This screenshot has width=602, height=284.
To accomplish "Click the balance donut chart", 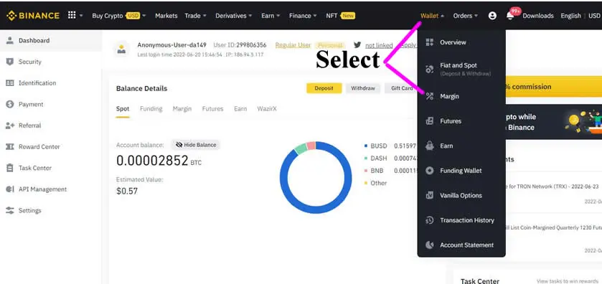I will (x=316, y=177).
